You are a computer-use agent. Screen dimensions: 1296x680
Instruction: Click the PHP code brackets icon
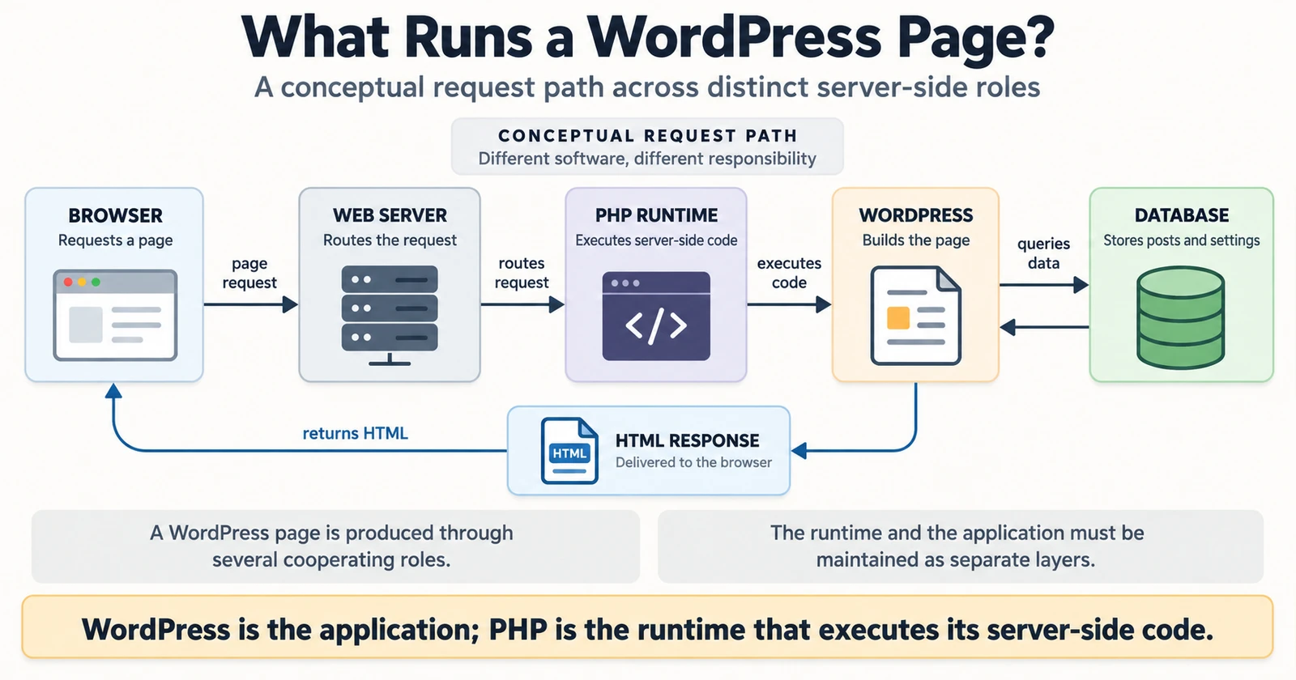click(x=656, y=316)
